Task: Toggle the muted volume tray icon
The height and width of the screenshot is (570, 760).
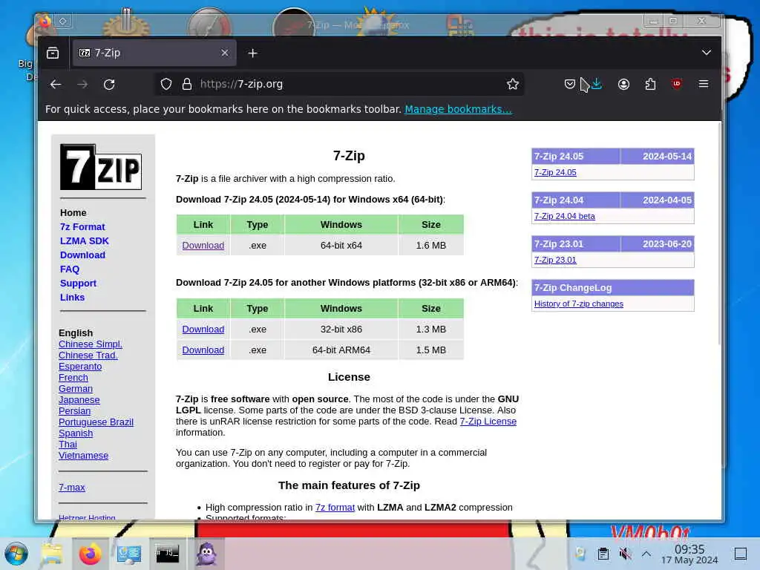Action: coord(625,554)
